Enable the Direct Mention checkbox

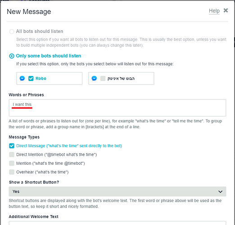(12, 154)
